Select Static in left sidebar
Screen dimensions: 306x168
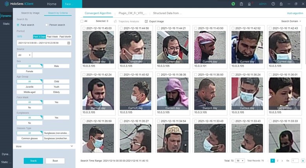[x=6, y=24]
